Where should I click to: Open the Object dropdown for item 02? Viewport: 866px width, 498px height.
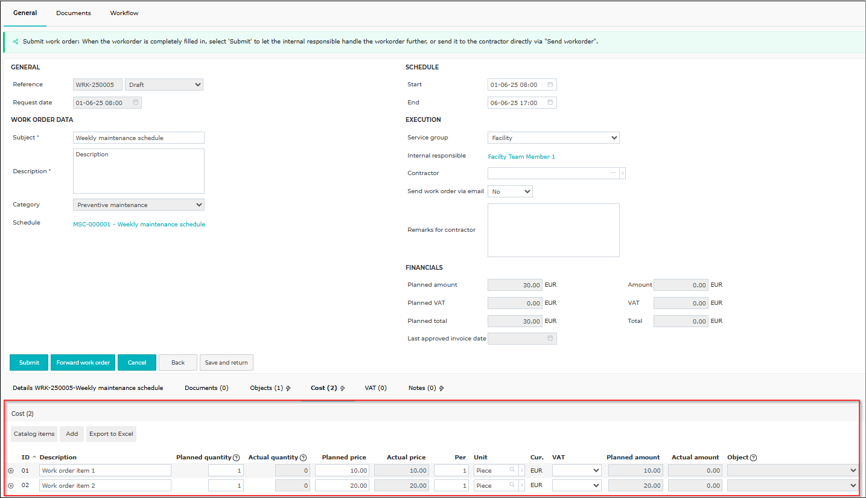[x=793, y=485]
